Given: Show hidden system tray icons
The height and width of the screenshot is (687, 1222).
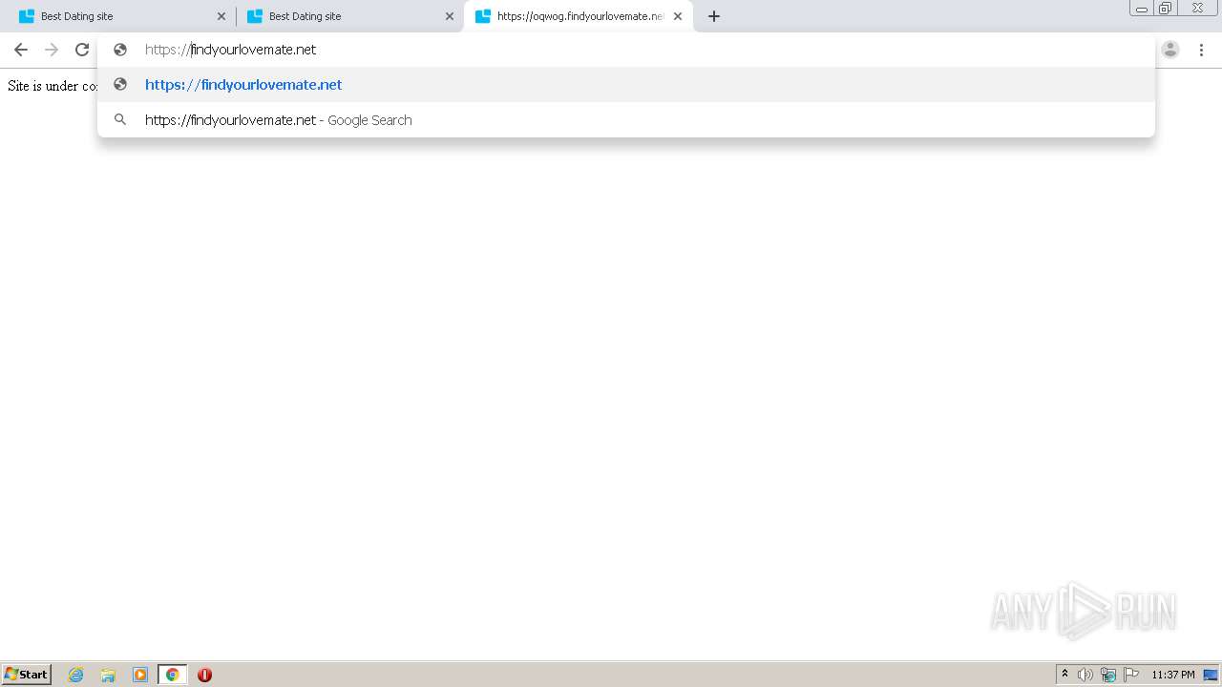Looking at the screenshot, I should tap(1064, 675).
